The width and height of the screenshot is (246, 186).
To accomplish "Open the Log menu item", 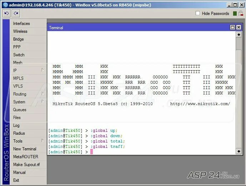I will [28, 125].
